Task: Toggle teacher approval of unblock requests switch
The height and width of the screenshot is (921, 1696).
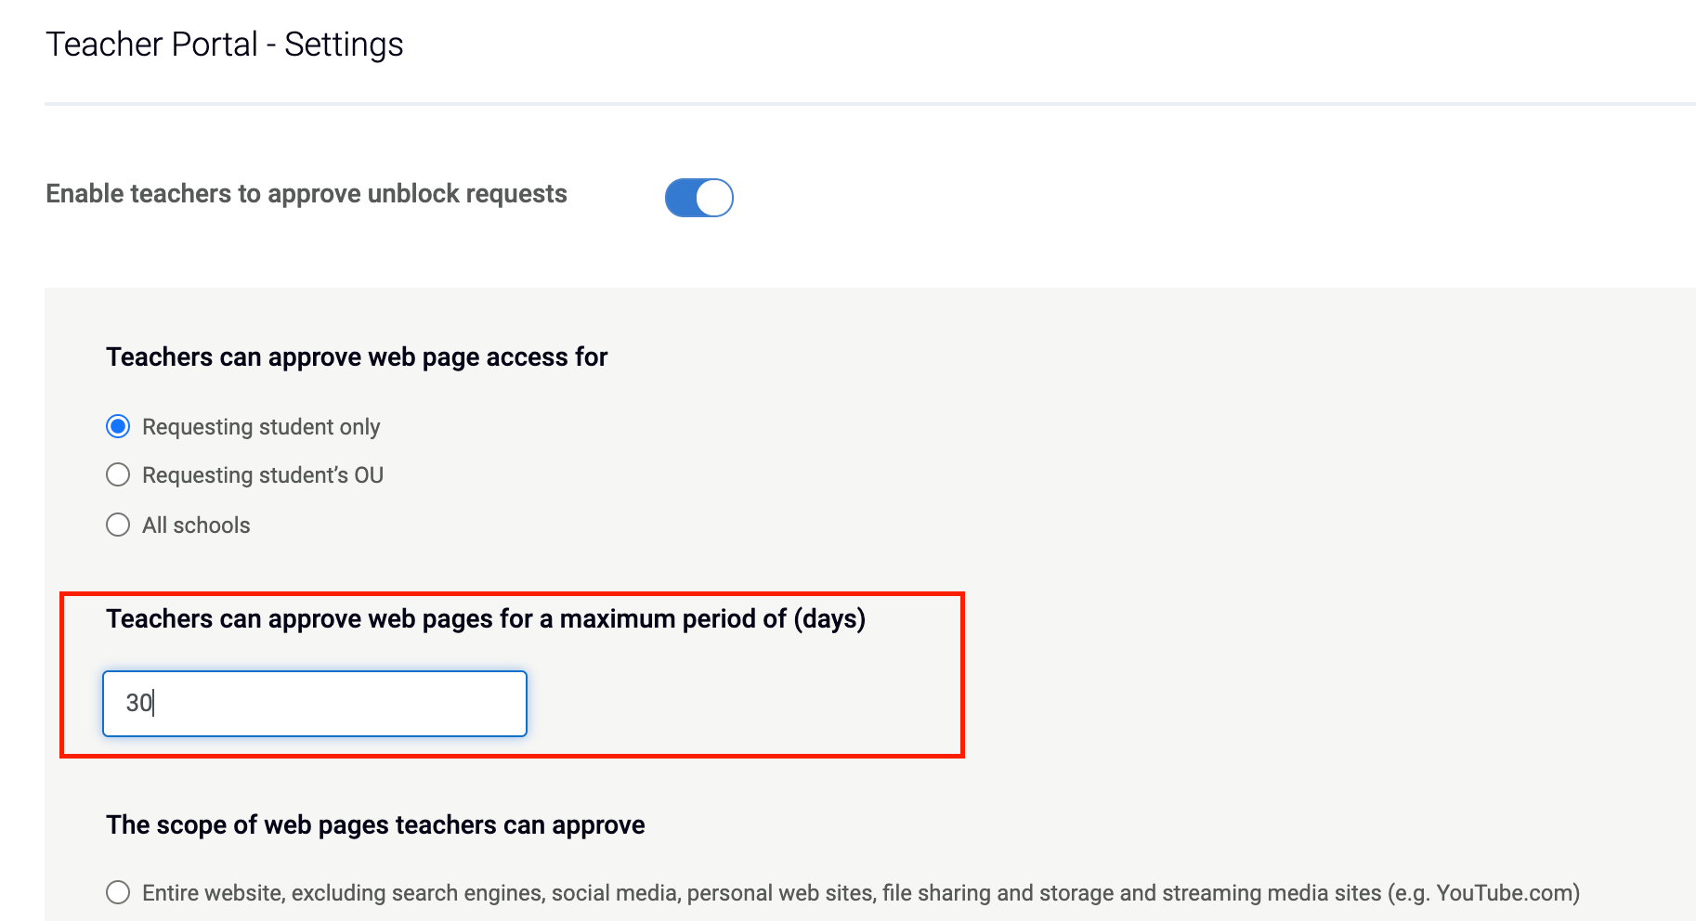Action: (698, 198)
